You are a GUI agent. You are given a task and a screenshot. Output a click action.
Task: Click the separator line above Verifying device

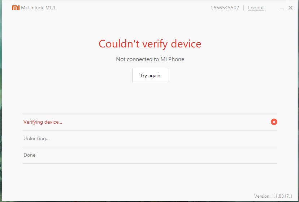[x=150, y=114]
